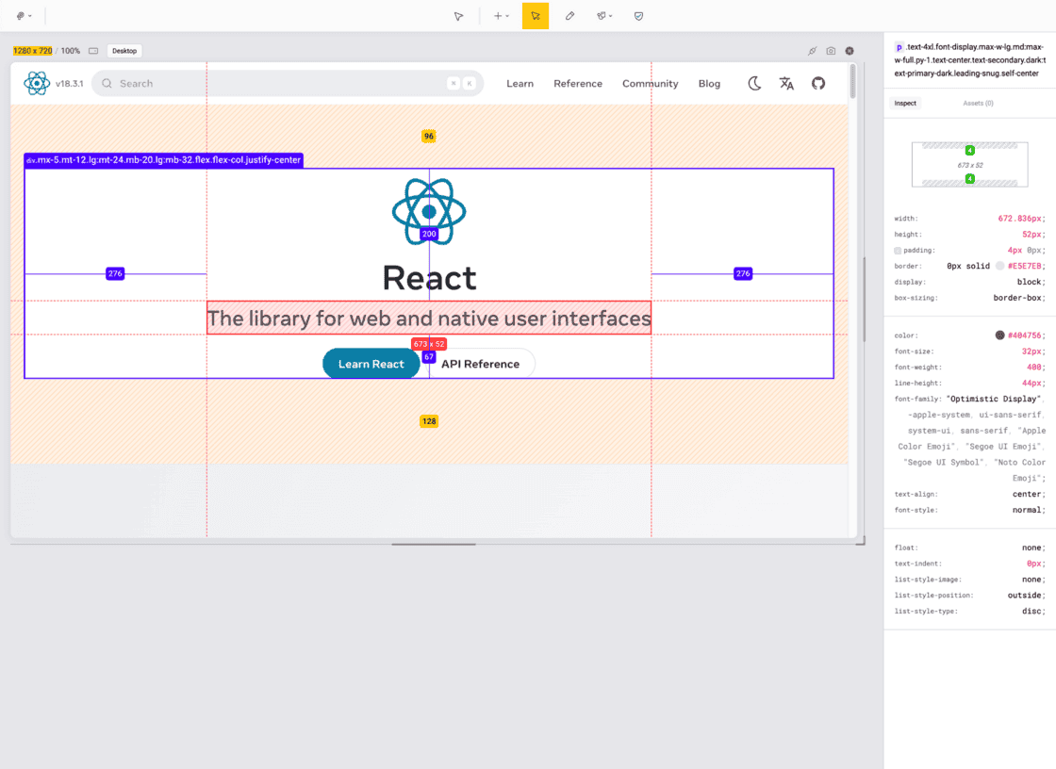Image resolution: width=1056 pixels, height=769 pixels.
Task: Click the React logo in the site header
Action: coord(37,84)
